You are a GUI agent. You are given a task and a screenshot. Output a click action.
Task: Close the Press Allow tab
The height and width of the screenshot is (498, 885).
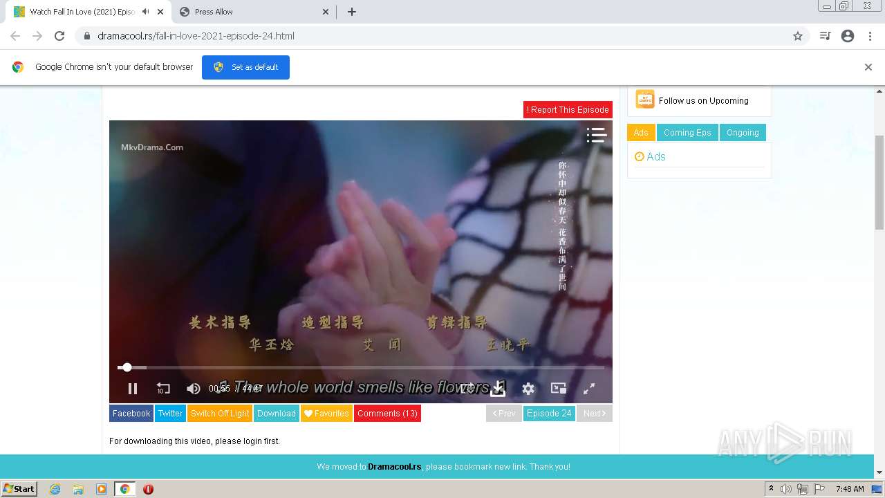[x=326, y=12]
